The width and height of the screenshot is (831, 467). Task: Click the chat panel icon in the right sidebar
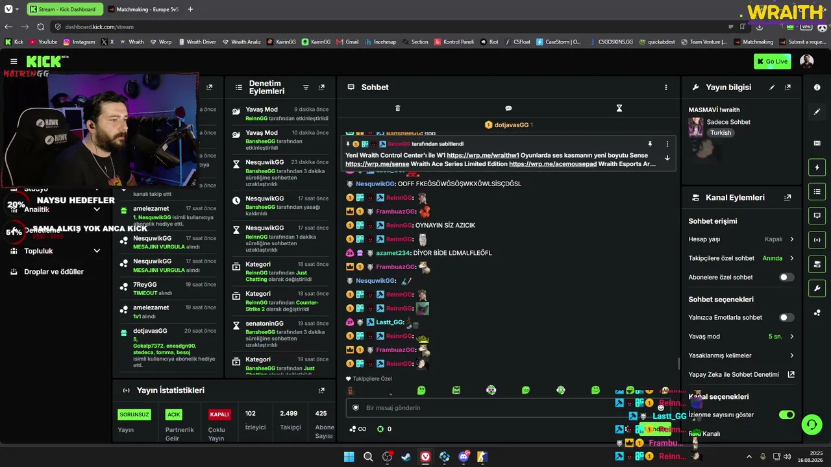[x=817, y=215]
